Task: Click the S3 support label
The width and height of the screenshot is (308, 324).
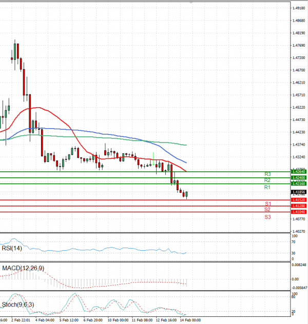Action: point(267,217)
